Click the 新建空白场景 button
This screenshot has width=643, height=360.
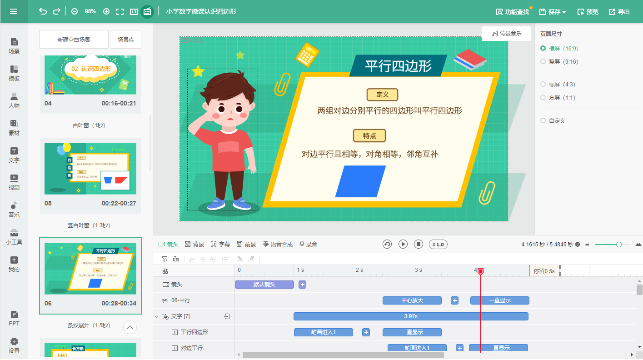coord(74,40)
